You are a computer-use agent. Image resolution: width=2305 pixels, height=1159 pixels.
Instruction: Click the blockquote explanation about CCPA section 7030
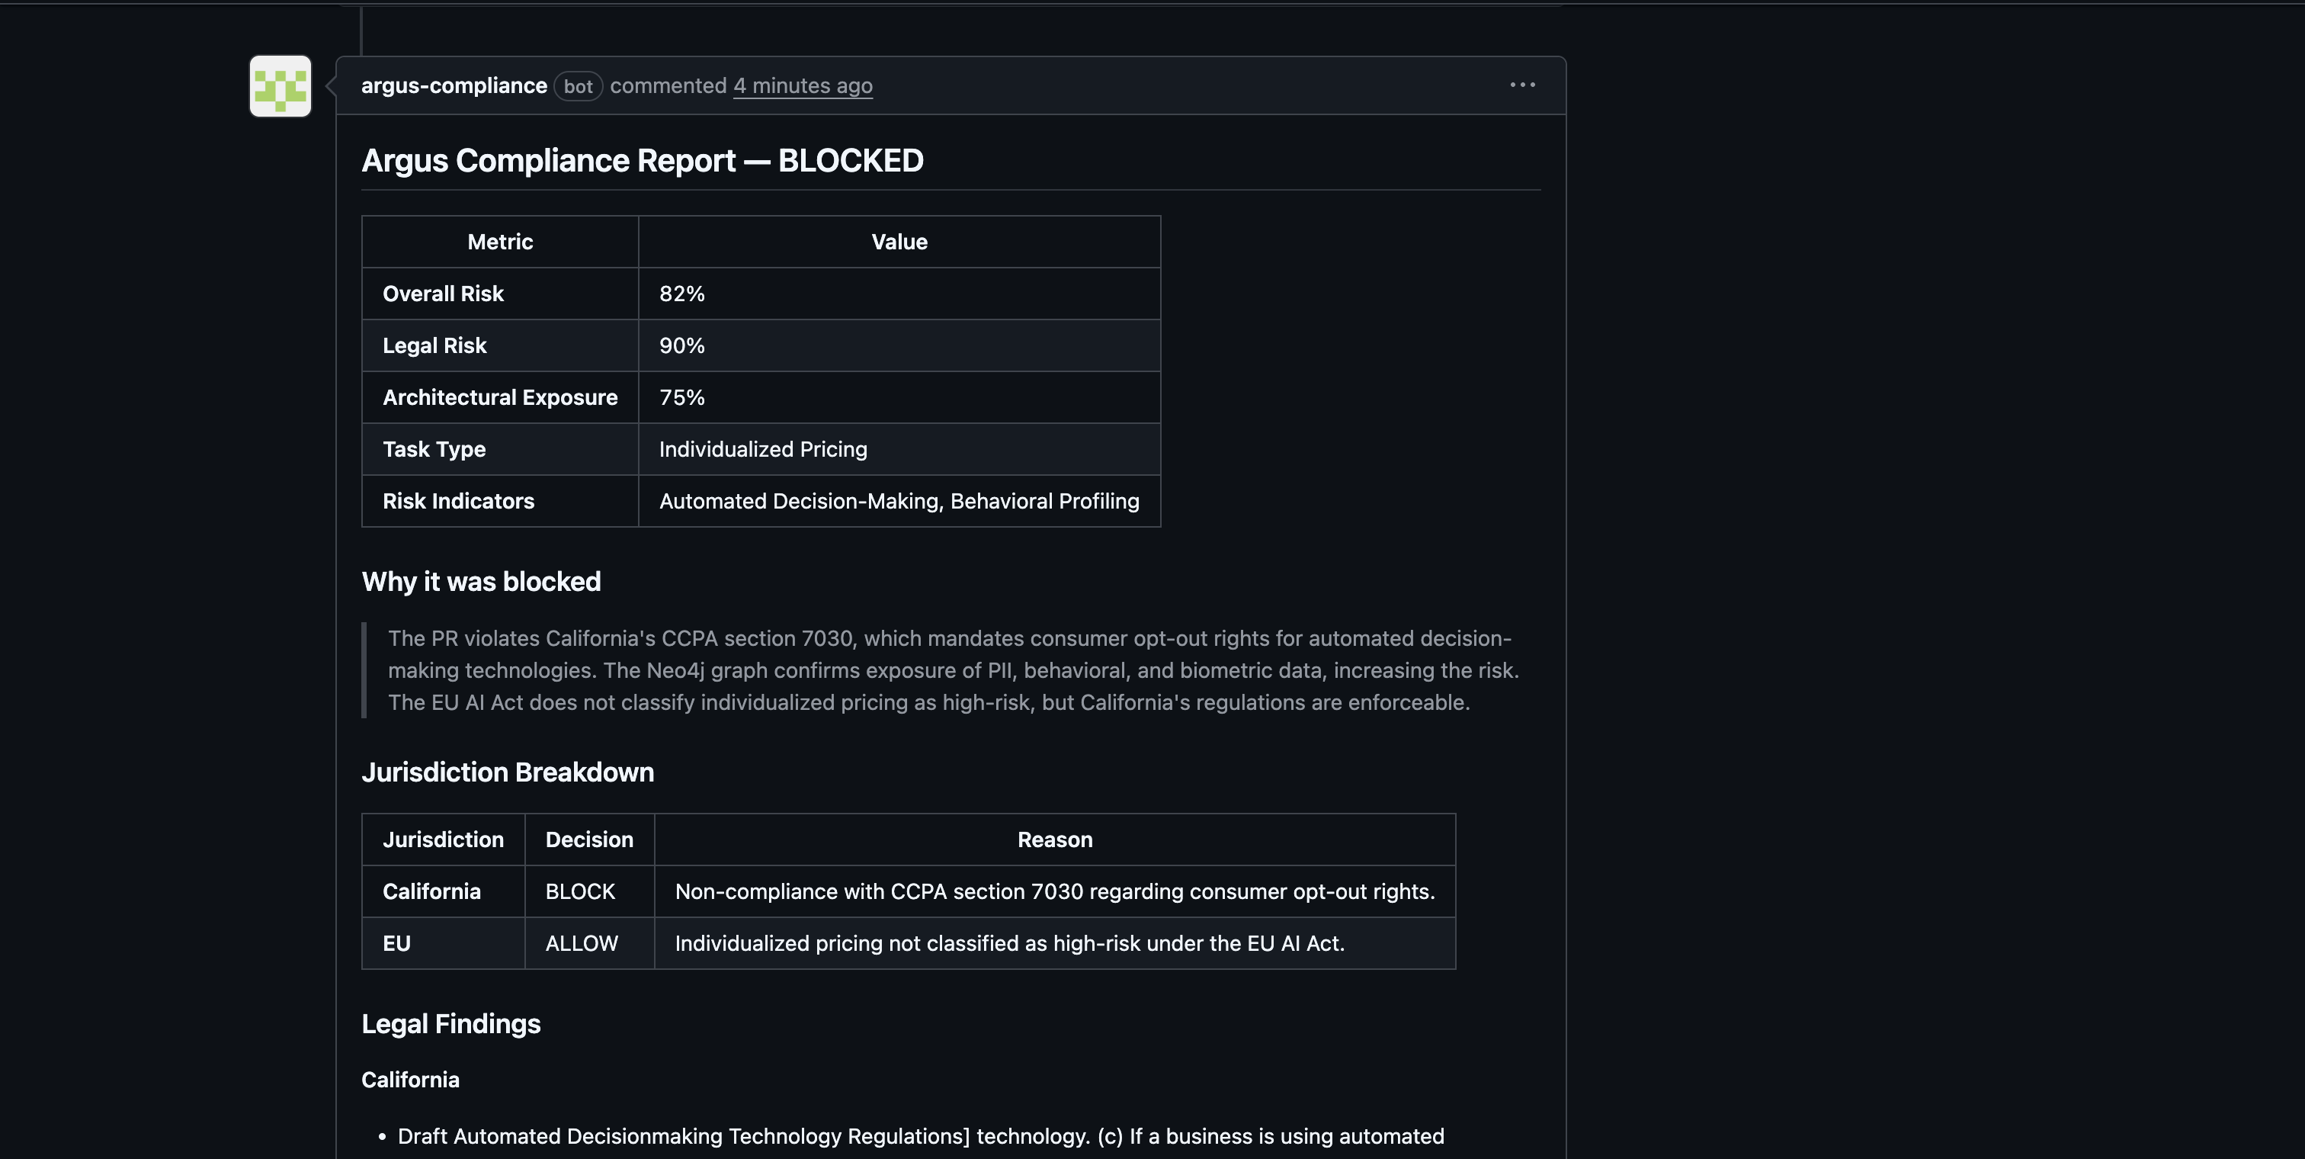tap(952, 670)
